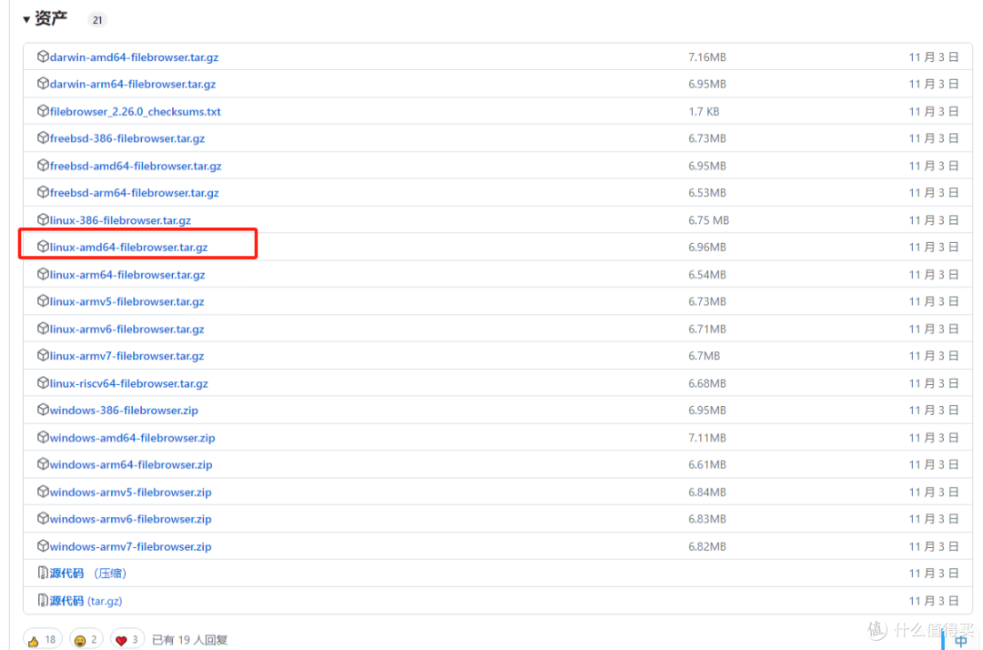Click package icon beside checksums.txt file
983x650 pixels.
click(x=43, y=111)
